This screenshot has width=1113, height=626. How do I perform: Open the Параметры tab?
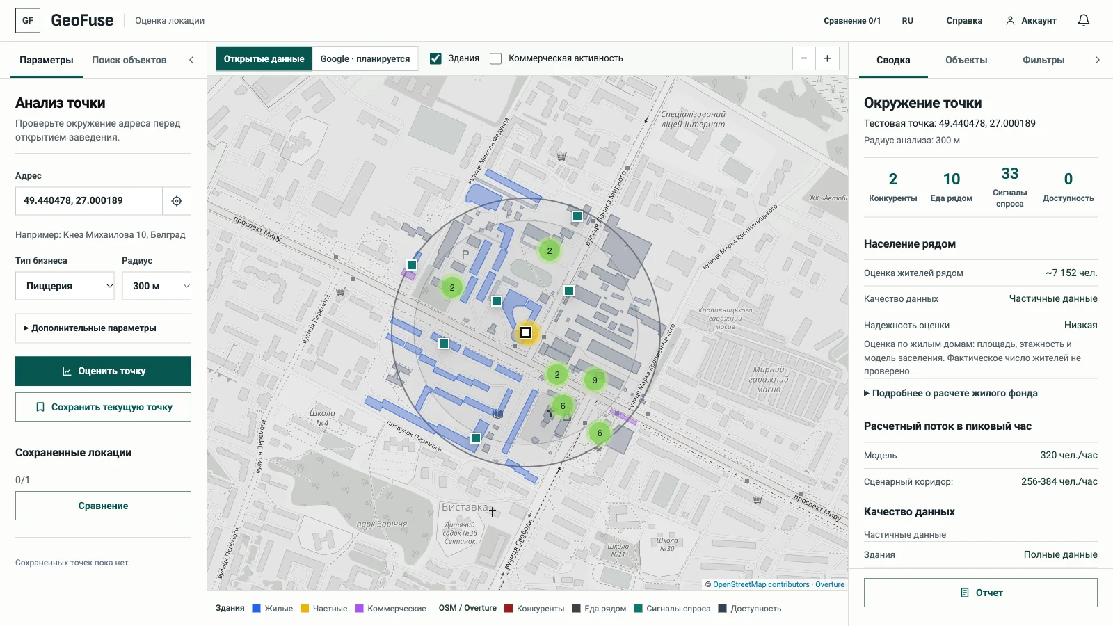click(x=47, y=60)
